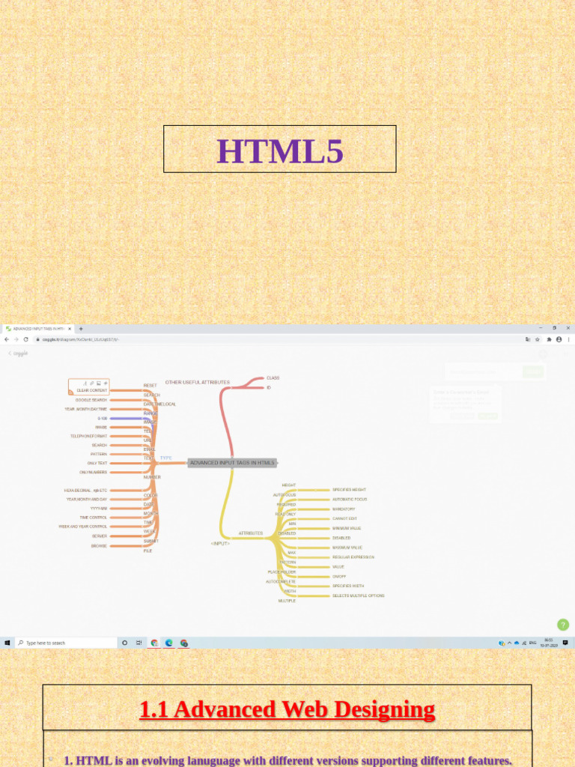Select the REGULAR EXPRESSION node
The height and width of the screenshot is (767, 575).
click(353, 557)
